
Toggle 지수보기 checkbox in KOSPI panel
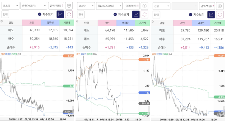tap(39, 14)
